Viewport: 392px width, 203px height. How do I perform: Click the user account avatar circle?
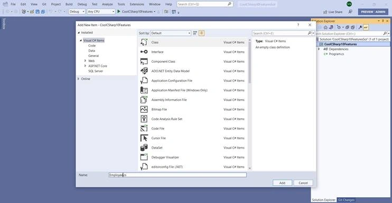click(x=349, y=4)
